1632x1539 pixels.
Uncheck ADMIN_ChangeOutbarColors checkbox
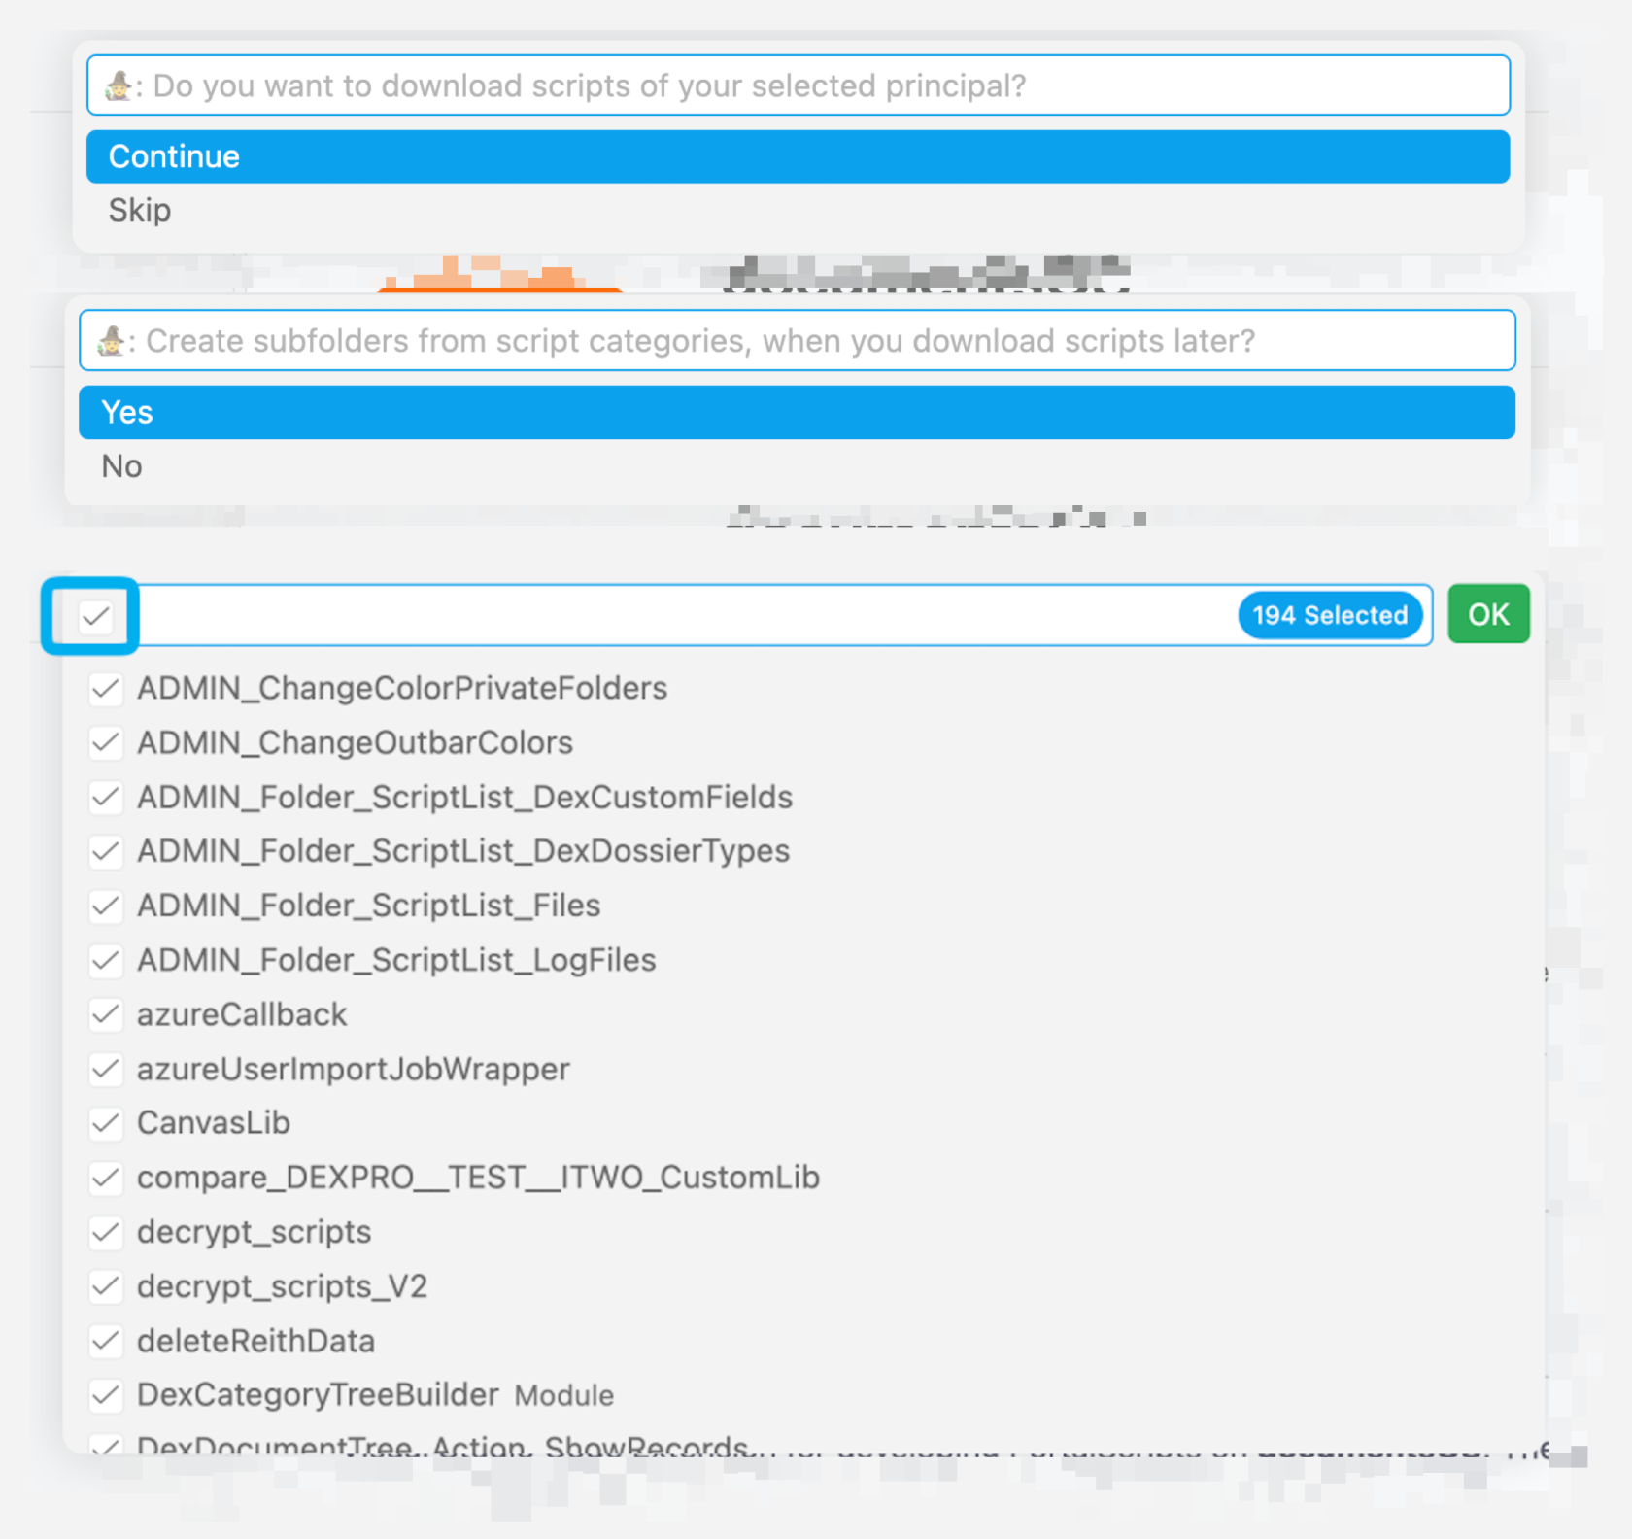[106, 743]
